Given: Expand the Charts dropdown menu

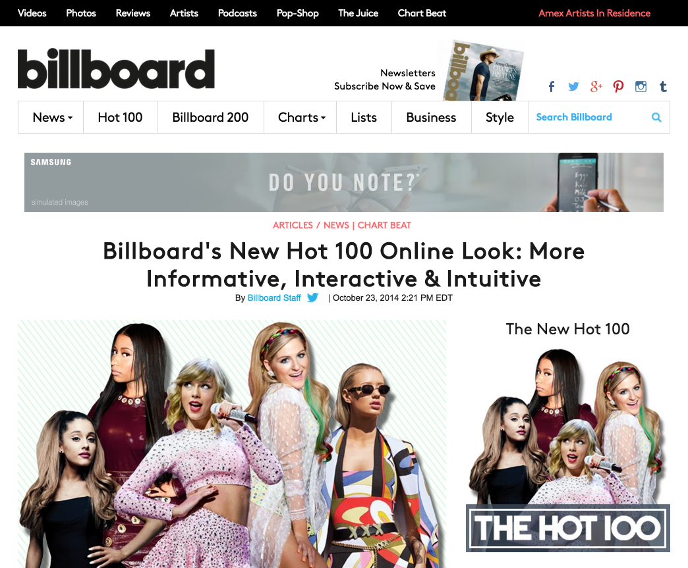Looking at the screenshot, I should point(301,117).
